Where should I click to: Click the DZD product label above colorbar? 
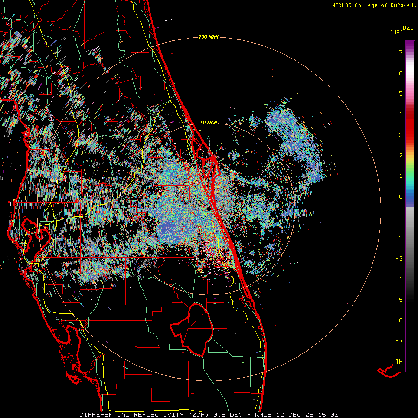(x=408, y=28)
